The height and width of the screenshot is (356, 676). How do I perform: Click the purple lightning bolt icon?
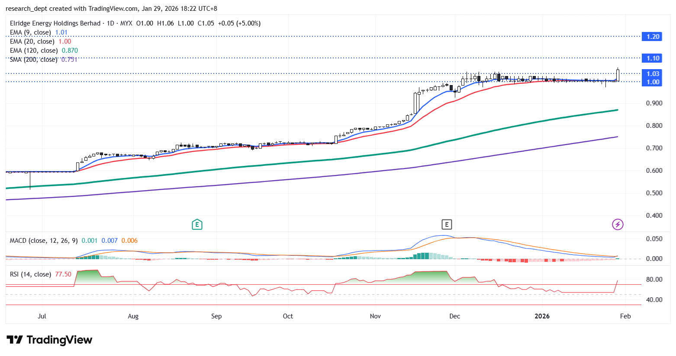point(618,224)
